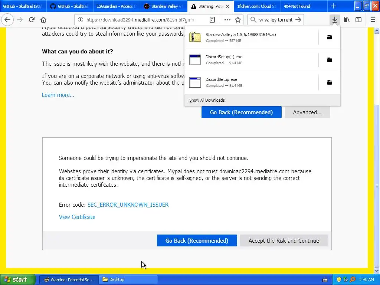Click the keyboard icon in the taskbar

(x=325, y=280)
